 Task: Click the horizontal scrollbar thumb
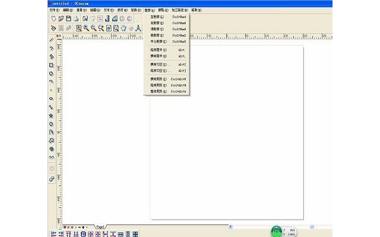[312, 226]
